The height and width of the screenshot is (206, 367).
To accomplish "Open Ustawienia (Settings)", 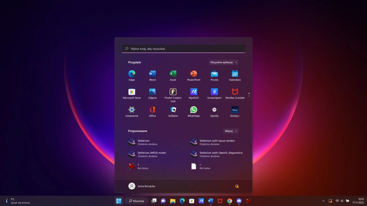I will [132, 111].
